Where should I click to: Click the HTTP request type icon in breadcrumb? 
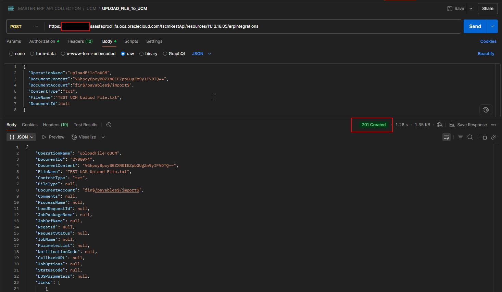point(11,9)
